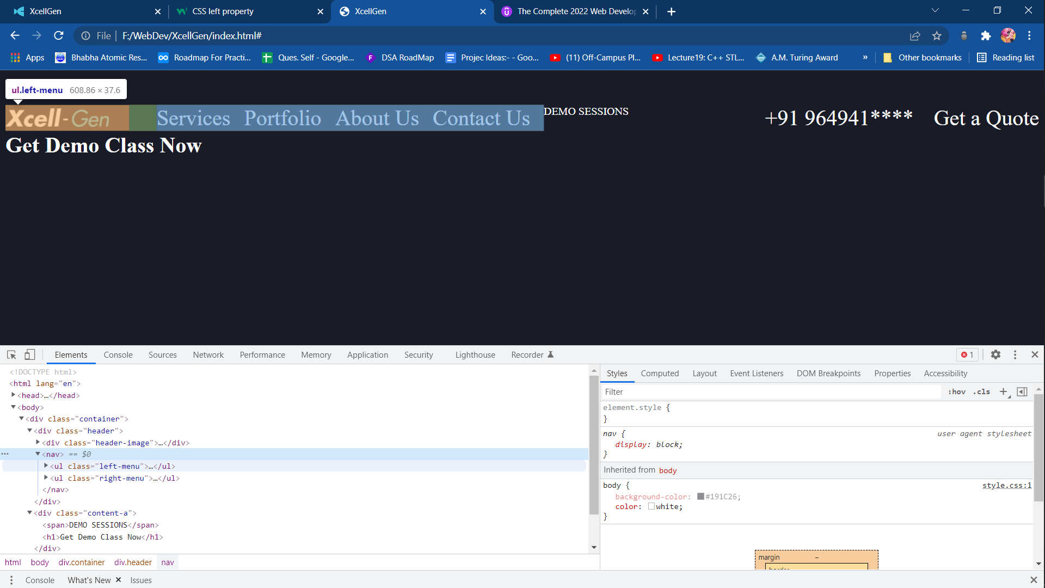Open the Chrome profile avatar

click(1008, 36)
